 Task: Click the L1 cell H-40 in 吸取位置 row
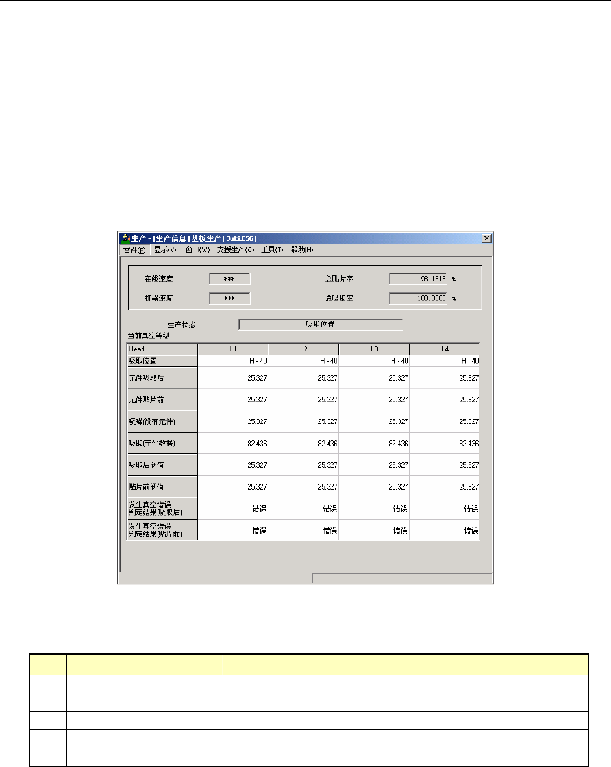[233, 361]
